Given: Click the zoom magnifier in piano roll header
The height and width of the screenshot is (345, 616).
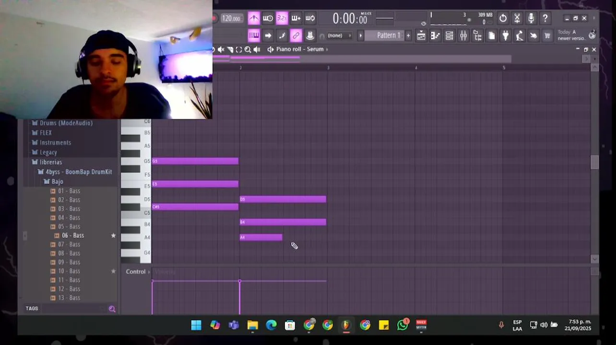Looking at the screenshot, I should [248, 49].
